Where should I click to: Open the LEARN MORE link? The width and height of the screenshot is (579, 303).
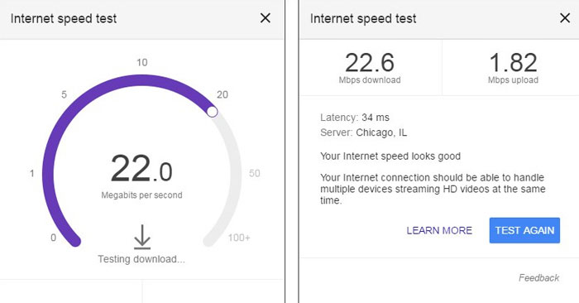[439, 231]
